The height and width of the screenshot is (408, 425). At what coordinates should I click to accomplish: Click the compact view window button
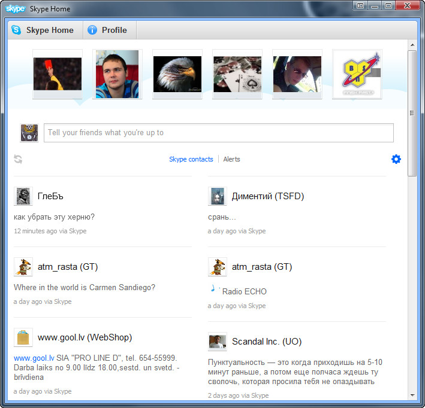click(x=360, y=5)
